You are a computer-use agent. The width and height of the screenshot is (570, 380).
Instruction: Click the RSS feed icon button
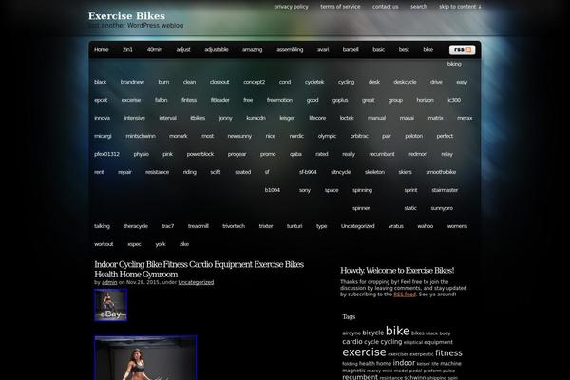point(462,49)
